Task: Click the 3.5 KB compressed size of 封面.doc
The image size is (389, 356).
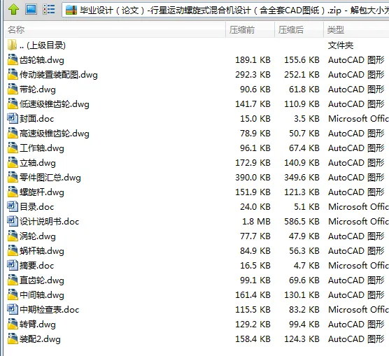Action: pos(306,119)
